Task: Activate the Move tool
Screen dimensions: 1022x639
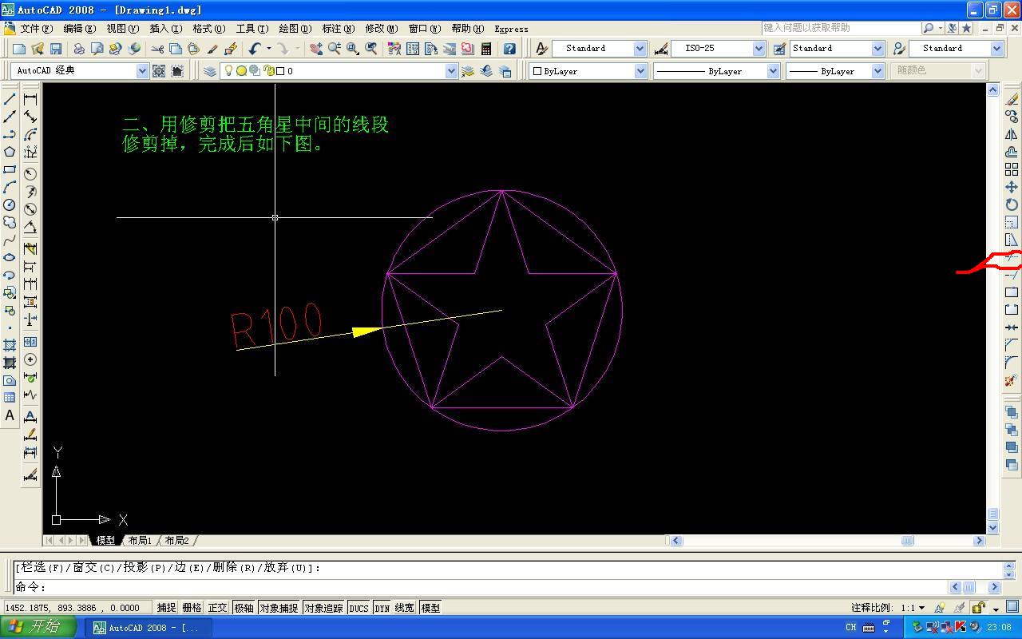Action: (1012, 187)
